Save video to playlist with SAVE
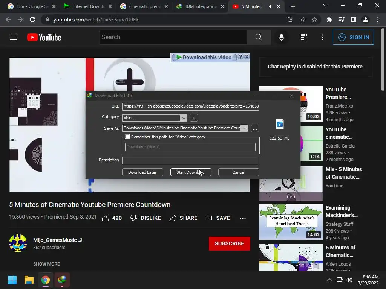 [218, 218]
